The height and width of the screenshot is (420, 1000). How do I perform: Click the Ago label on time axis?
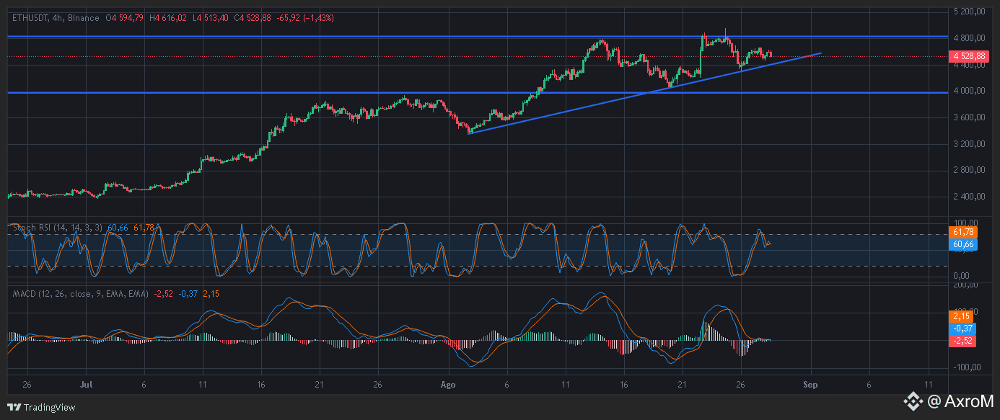(x=449, y=385)
